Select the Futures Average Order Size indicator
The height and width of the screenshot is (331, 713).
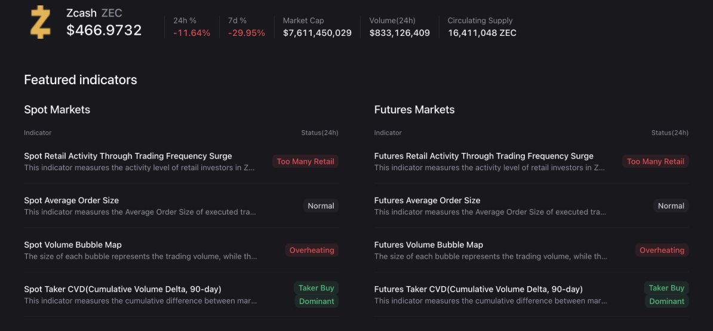[427, 200]
